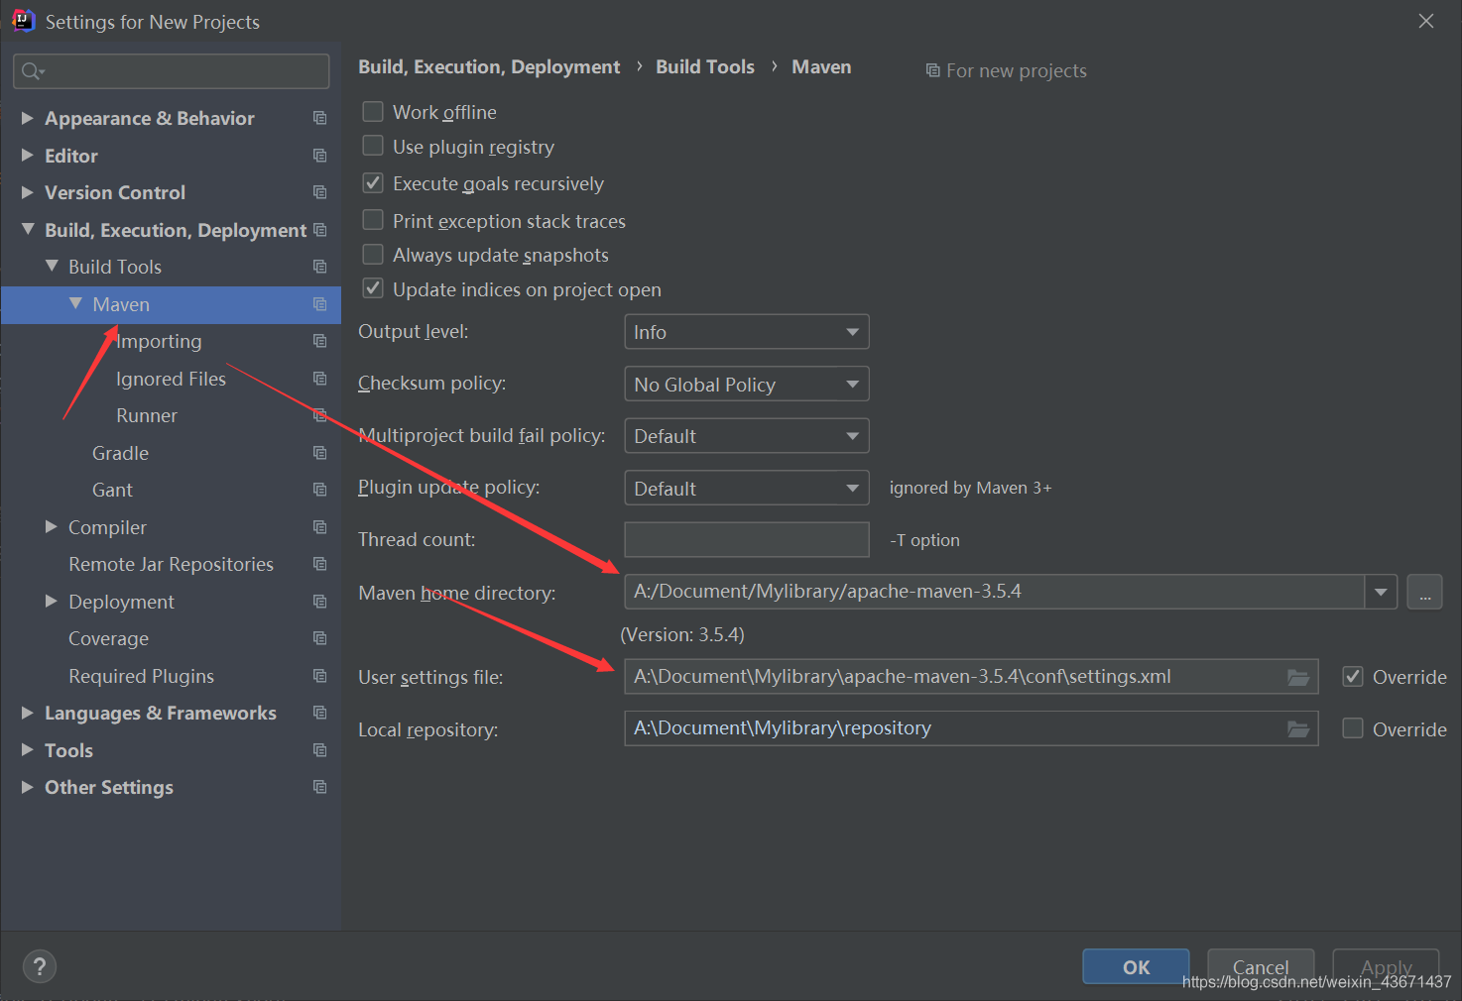The image size is (1462, 1001).
Task: Click the project-level icon beside Coverage
Action: pyautogui.click(x=319, y=638)
